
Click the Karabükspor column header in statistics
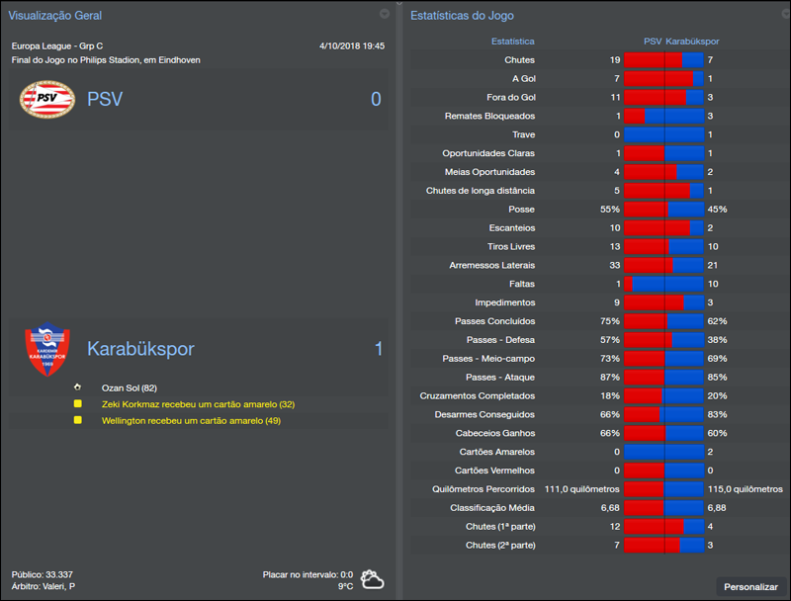click(x=692, y=42)
